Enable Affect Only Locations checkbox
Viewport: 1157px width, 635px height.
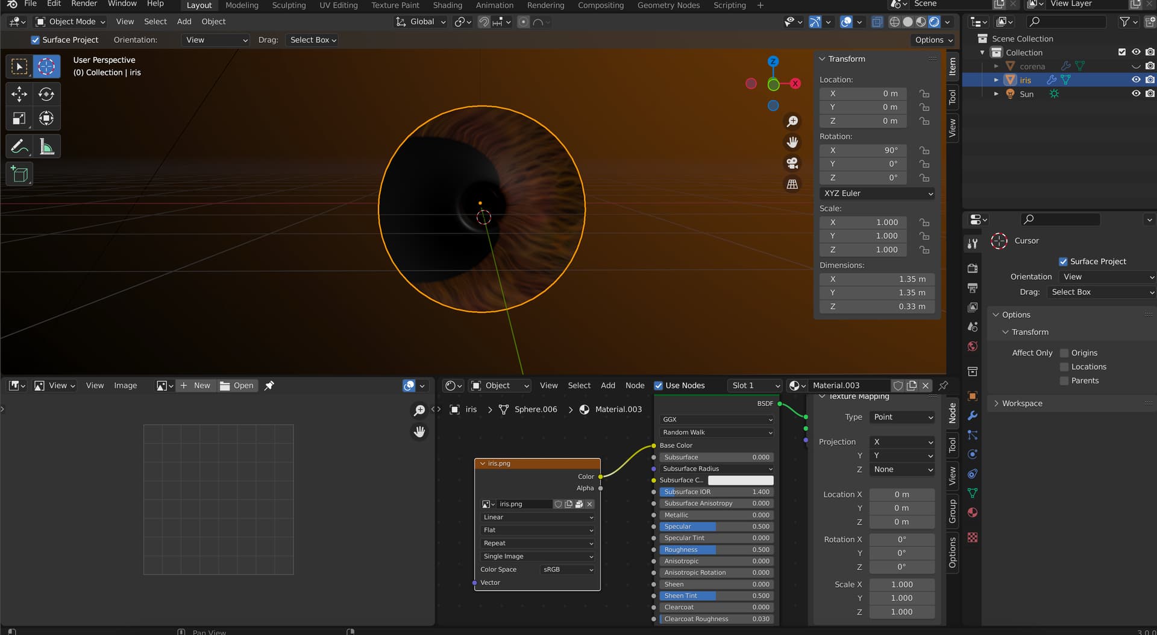pyautogui.click(x=1064, y=367)
